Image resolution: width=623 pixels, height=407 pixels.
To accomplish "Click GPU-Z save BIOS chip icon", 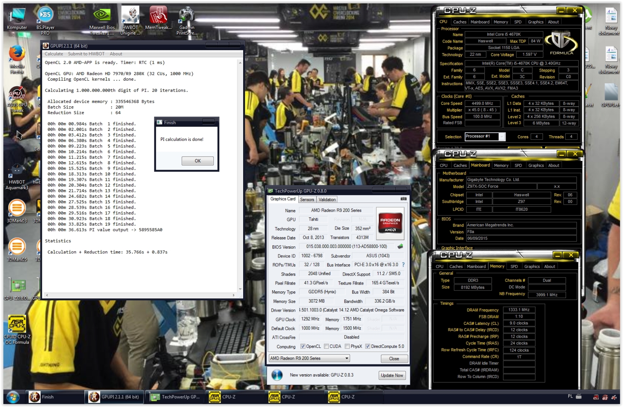I will tap(400, 246).
